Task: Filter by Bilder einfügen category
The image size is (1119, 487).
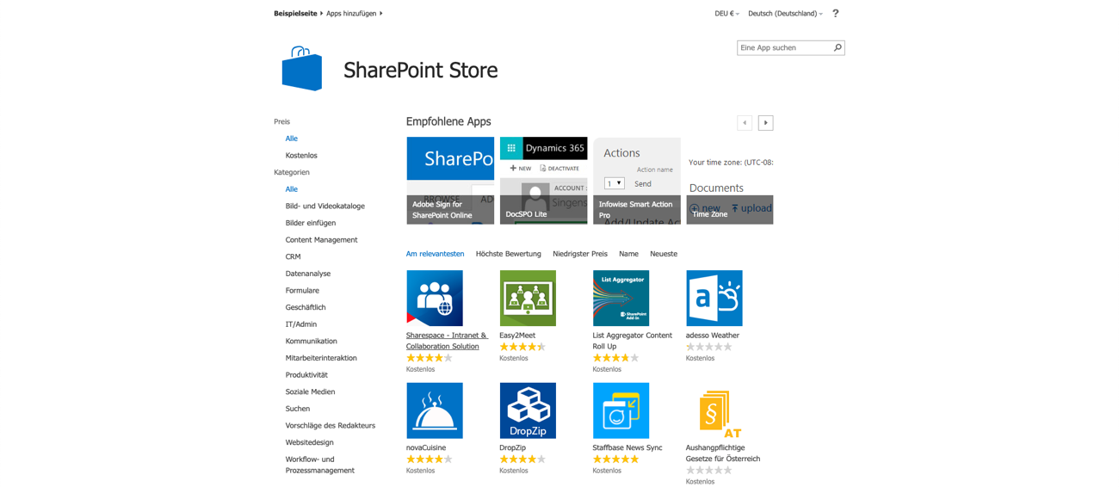Action: coord(311,223)
